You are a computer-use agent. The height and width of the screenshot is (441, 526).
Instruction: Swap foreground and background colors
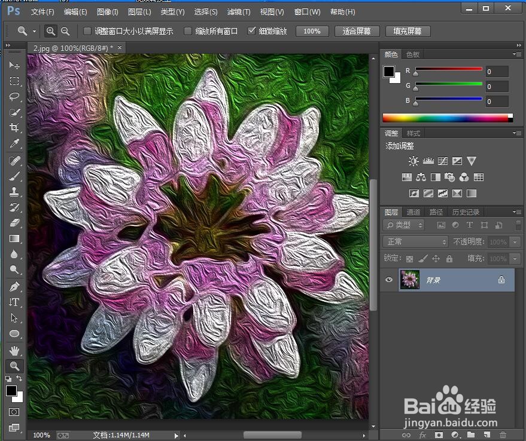point(19,378)
